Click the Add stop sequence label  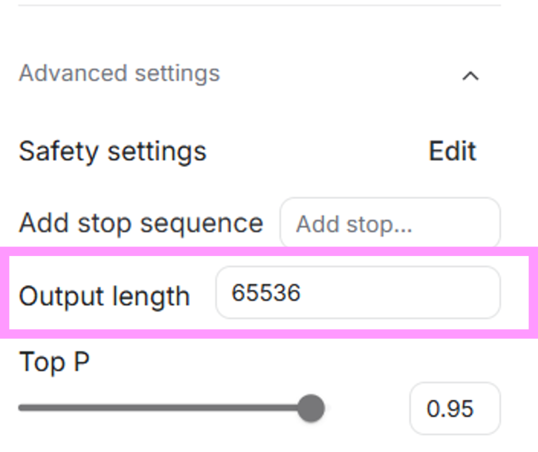(141, 223)
